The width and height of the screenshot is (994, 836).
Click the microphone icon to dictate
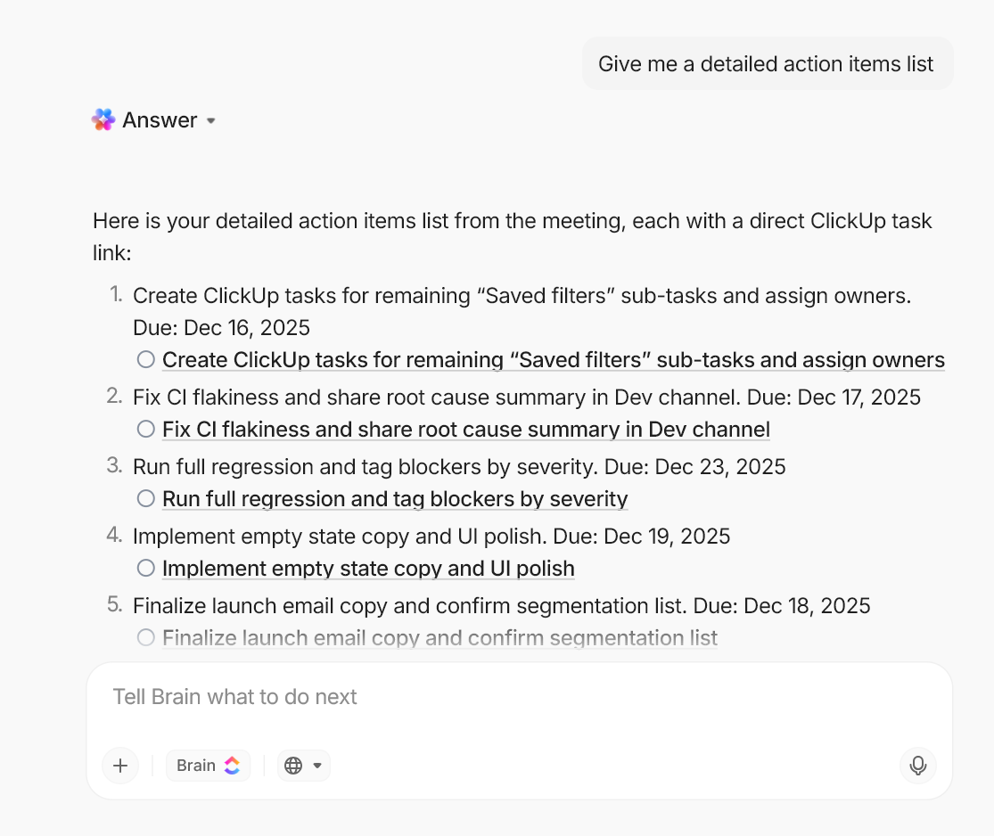[918, 765]
